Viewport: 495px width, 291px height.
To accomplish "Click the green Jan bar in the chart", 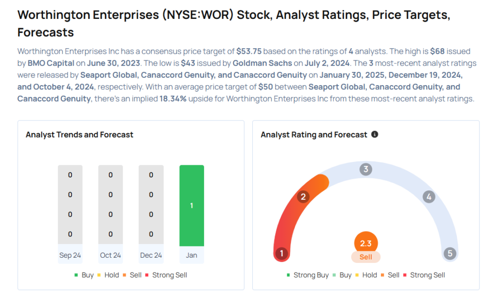I will point(191,206).
